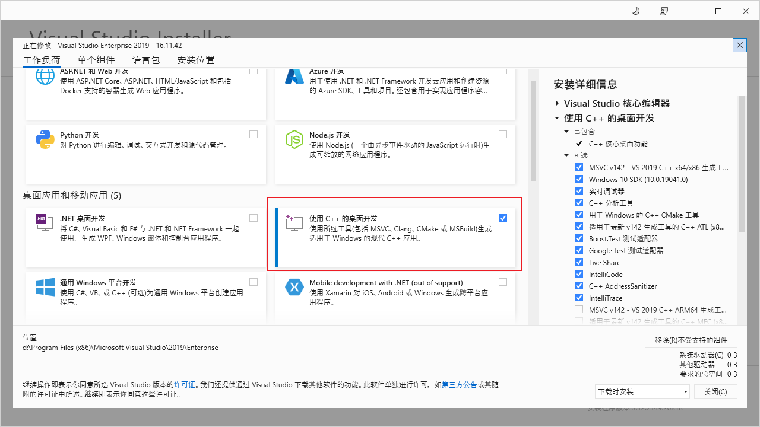The image size is (760, 427).
Task: Uncheck Windows 10 SDK (10.0.19041.0)
Action: coord(579,179)
